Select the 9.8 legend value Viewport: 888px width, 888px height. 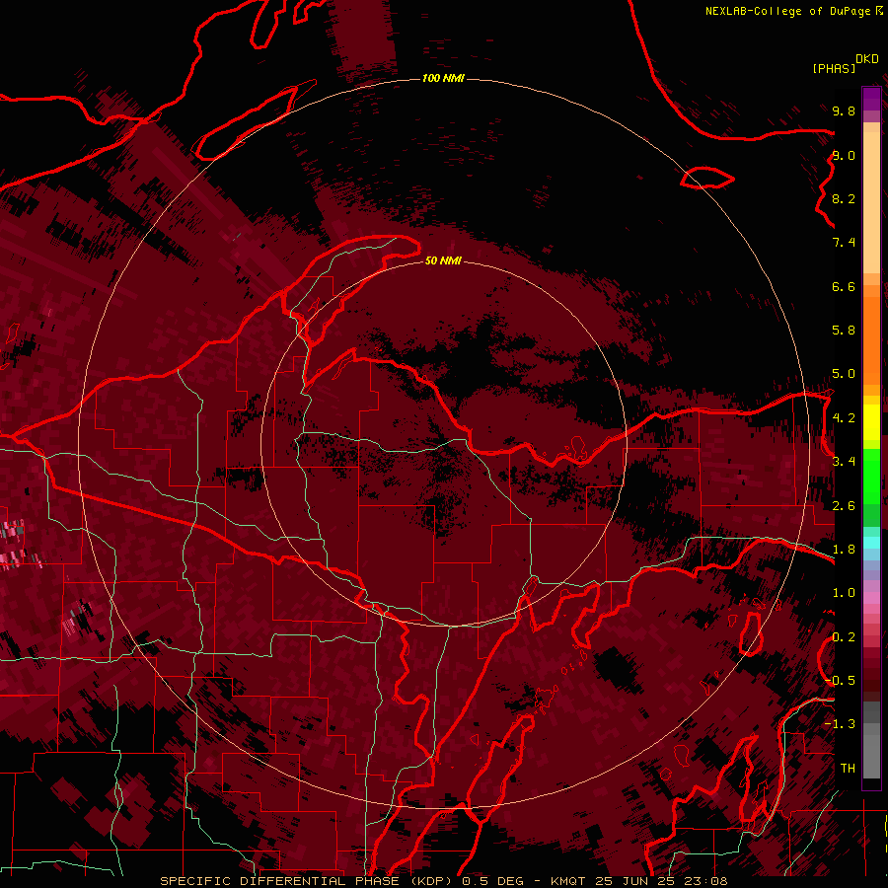844,111
